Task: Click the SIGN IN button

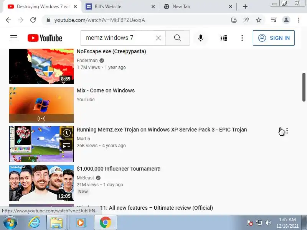Action: tap(274, 38)
